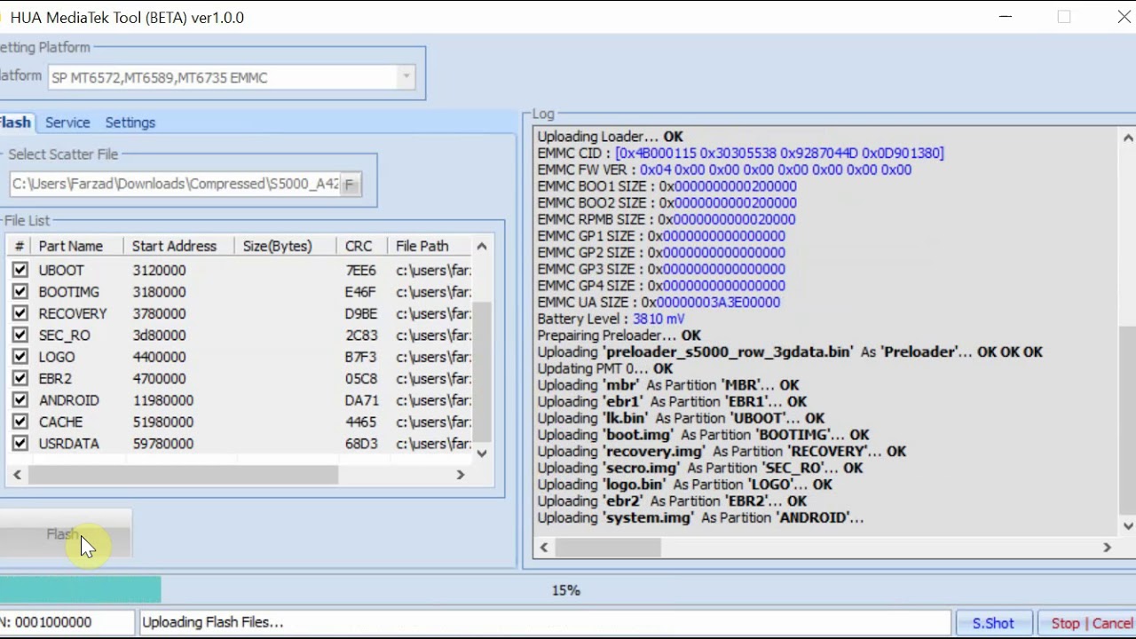Click the File Path column header
Screen dimensions: 1136x639
430,246
